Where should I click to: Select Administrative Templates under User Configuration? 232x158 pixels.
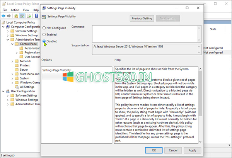point(28,104)
